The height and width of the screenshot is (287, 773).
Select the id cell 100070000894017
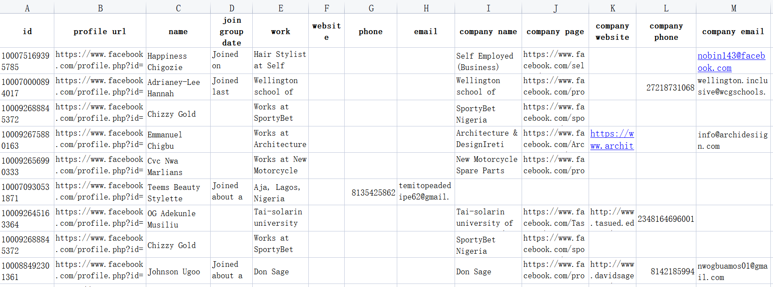click(27, 87)
